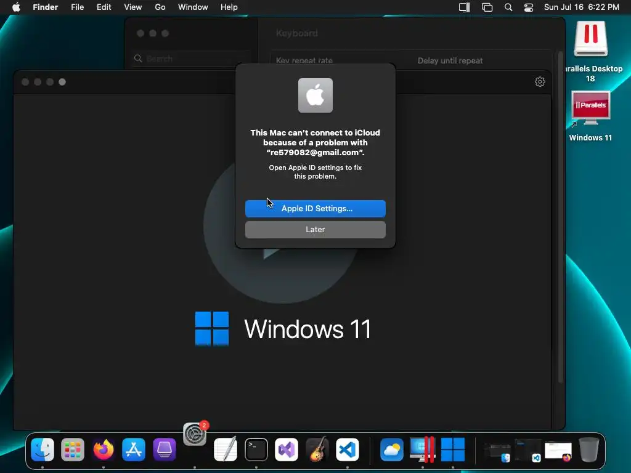631x473 pixels.
Task: Click the Apple logo in the iCloud dialog
Action: tap(315, 95)
